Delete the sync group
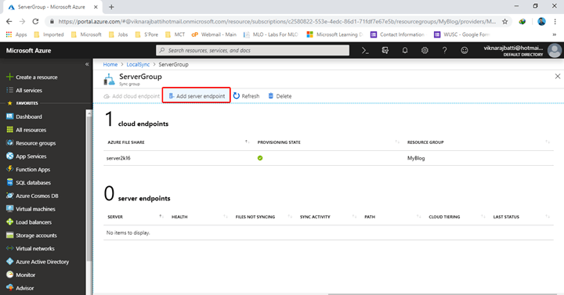Image resolution: width=564 pixels, height=295 pixels. tap(280, 96)
